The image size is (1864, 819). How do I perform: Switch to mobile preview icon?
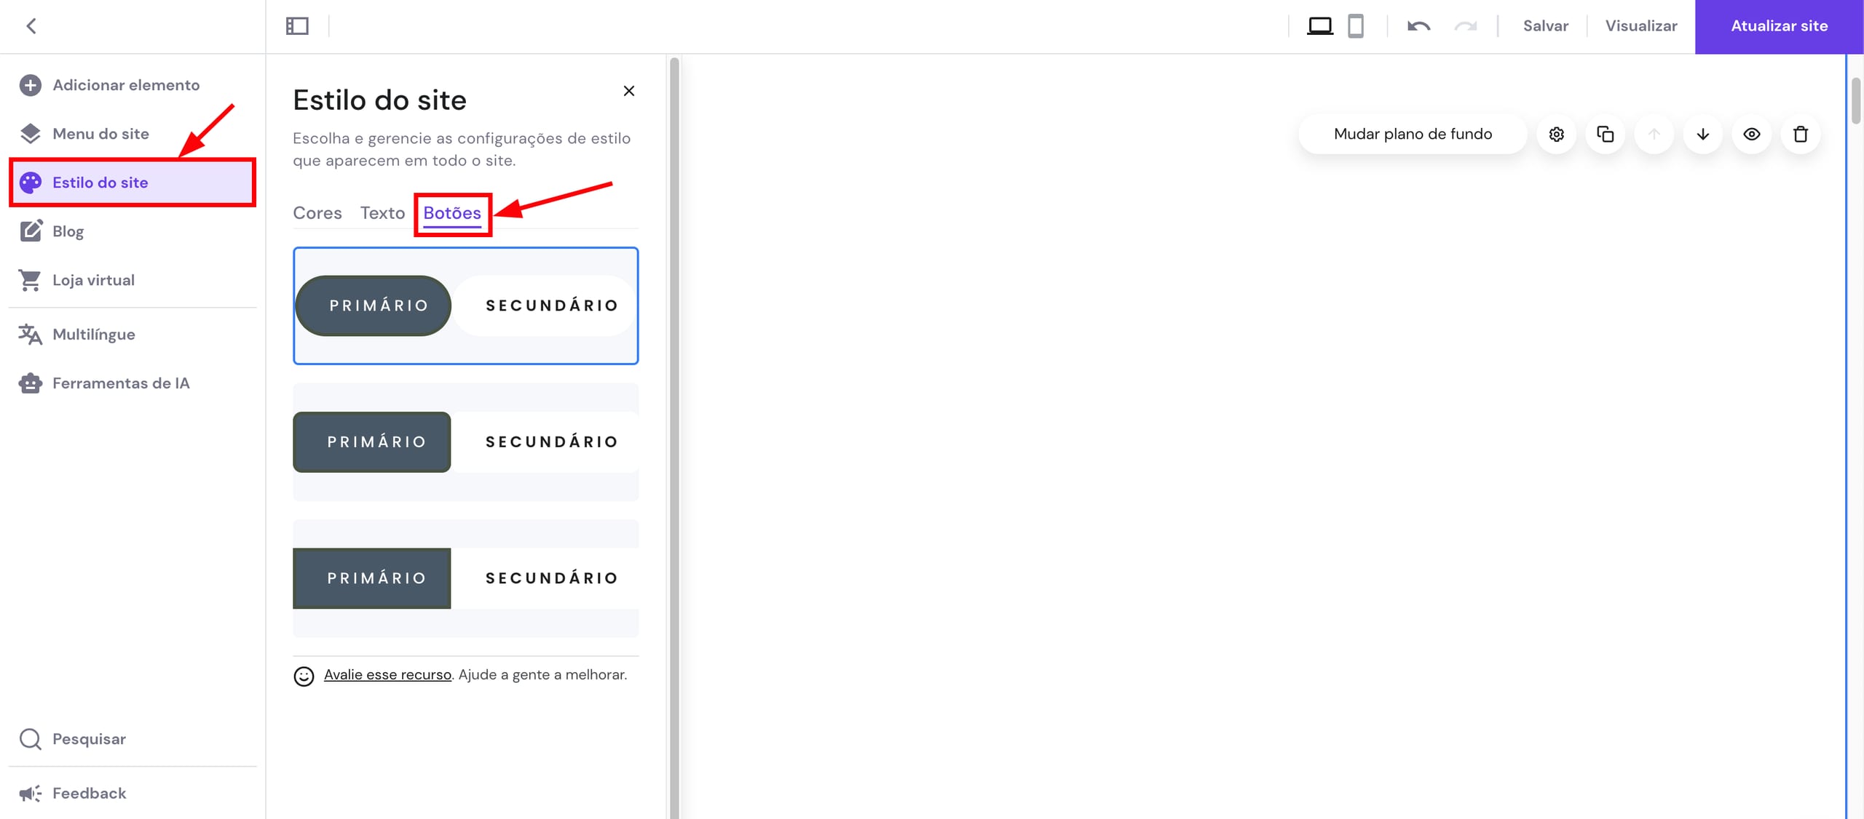pos(1356,26)
